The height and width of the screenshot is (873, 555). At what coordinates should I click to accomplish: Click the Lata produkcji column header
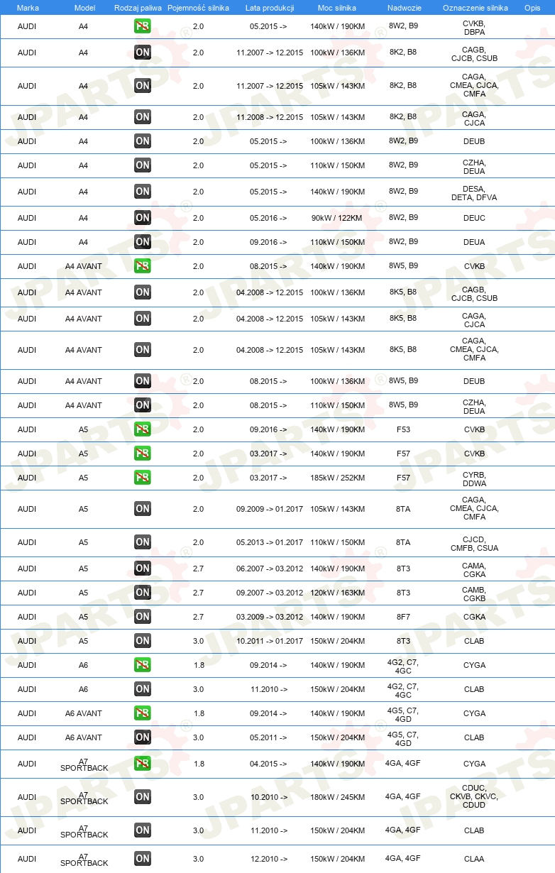point(270,7)
